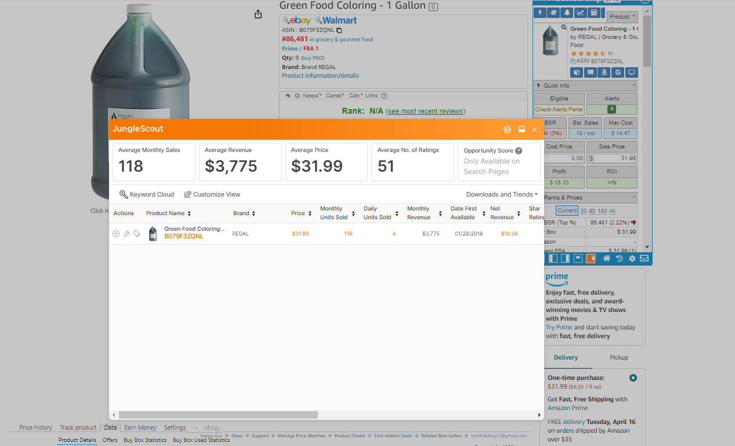Click the Alerts count badge 6
This screenshot has width=735, height=446.
[611, 109]
